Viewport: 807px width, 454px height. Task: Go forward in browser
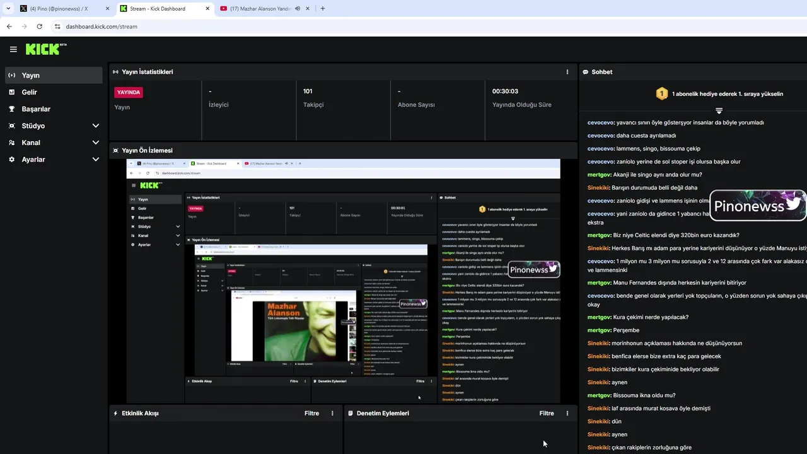click(x=24, y=26)
